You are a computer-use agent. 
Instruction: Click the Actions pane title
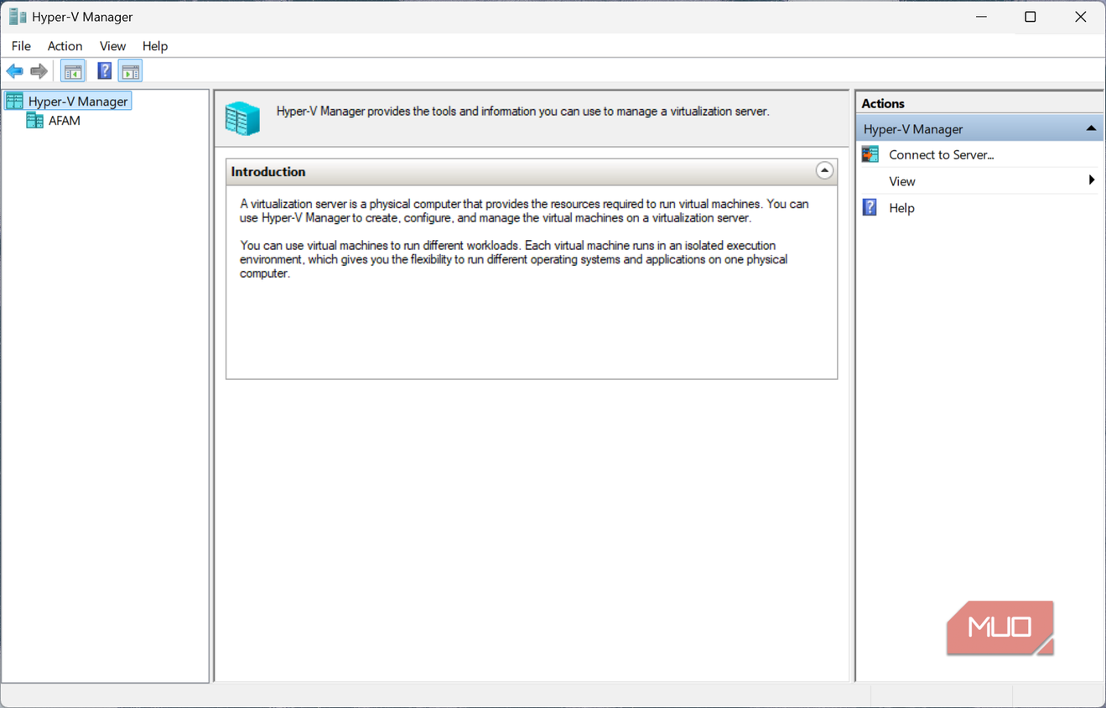[883, 103]
